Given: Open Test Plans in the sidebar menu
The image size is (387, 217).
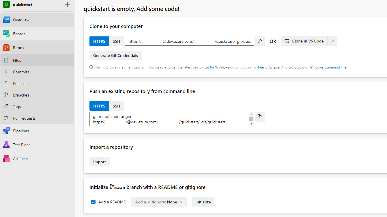Looking at the screenshot, I should click(37, 145).
